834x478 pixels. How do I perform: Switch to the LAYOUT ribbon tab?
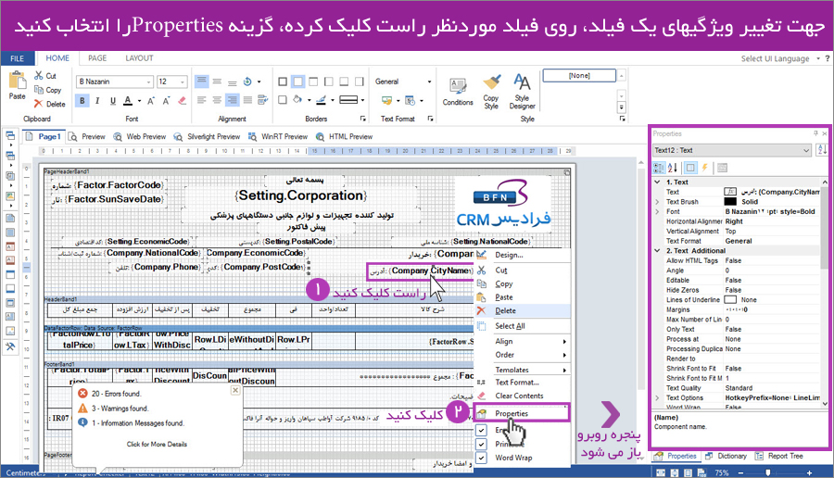click(139, 58)
